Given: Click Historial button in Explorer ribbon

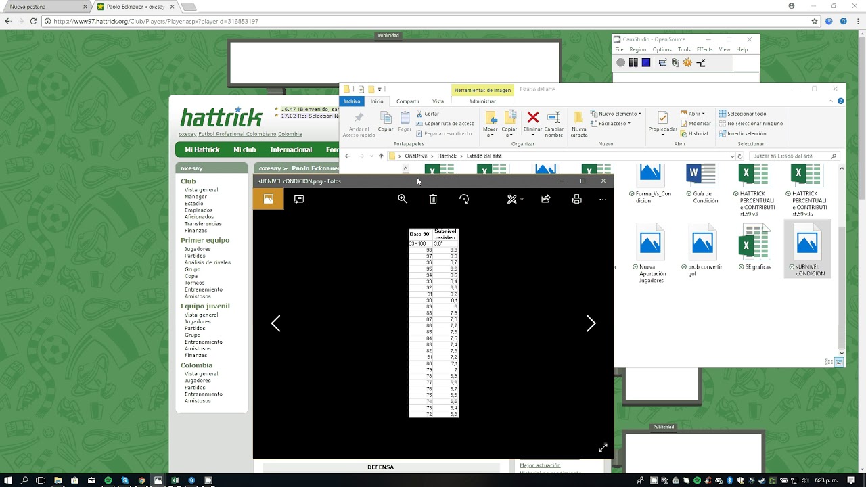Looking at the screenshot, I should click(x=694, y=133).
